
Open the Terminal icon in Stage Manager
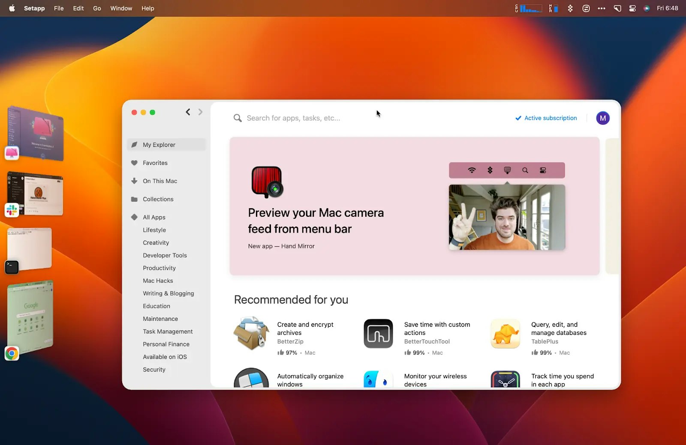(x=12, y=267)
